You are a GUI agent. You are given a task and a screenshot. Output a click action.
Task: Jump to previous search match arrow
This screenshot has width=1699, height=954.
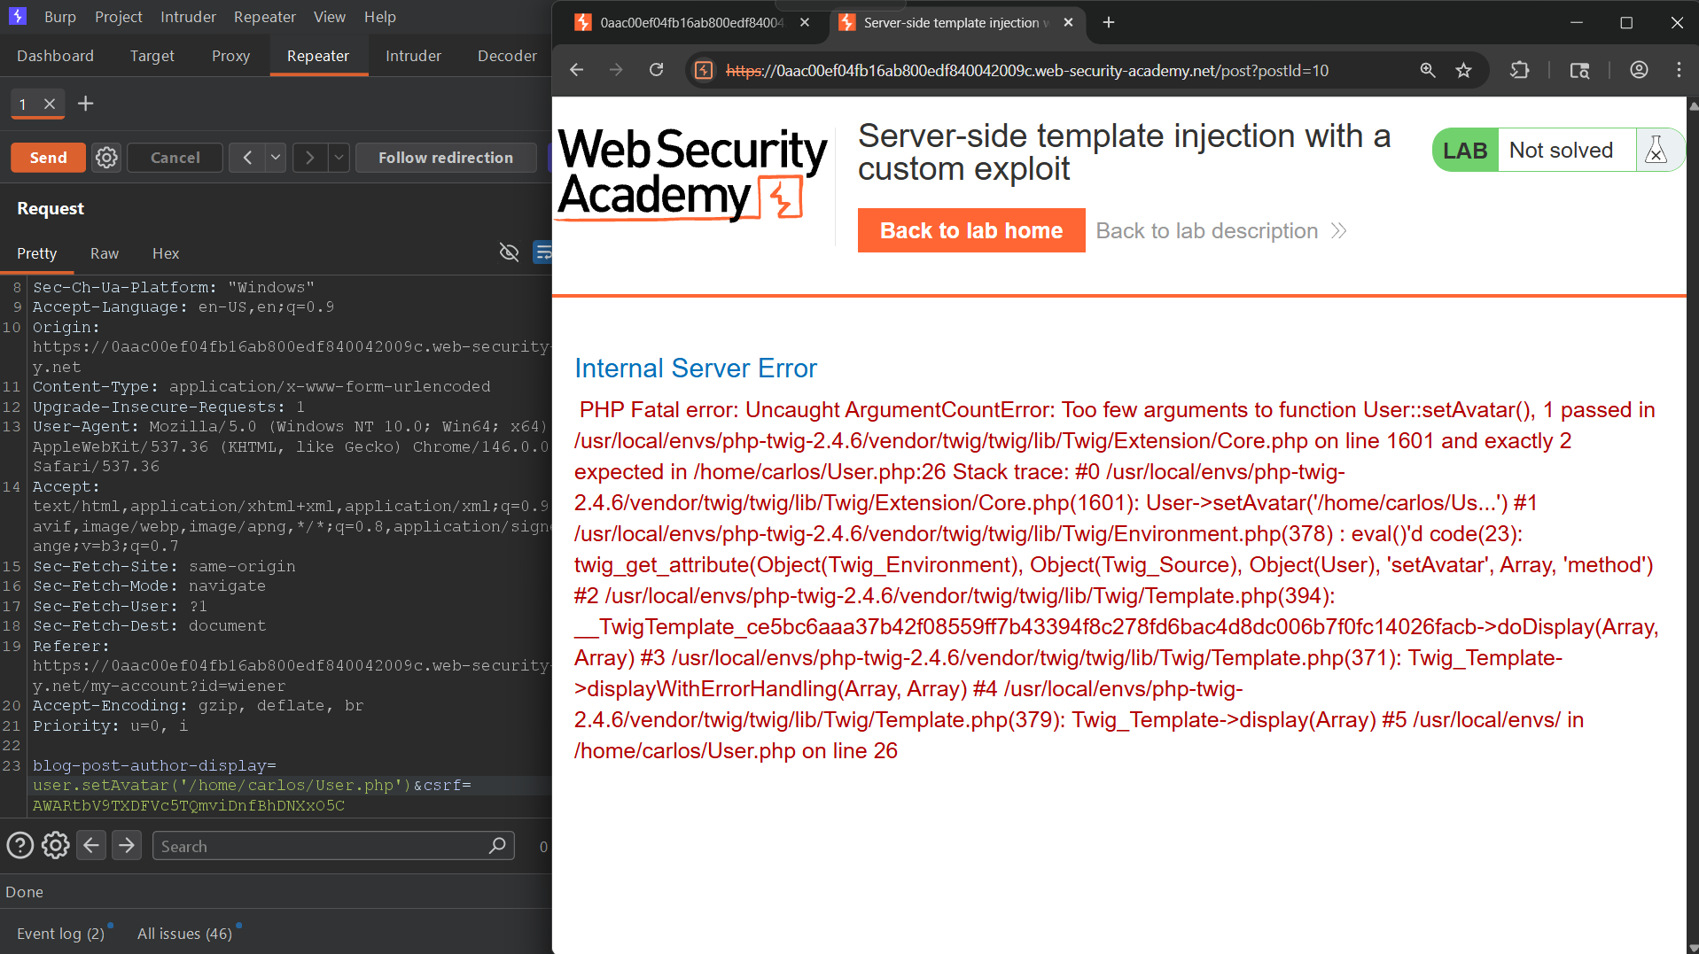click(x=91, y=846)
